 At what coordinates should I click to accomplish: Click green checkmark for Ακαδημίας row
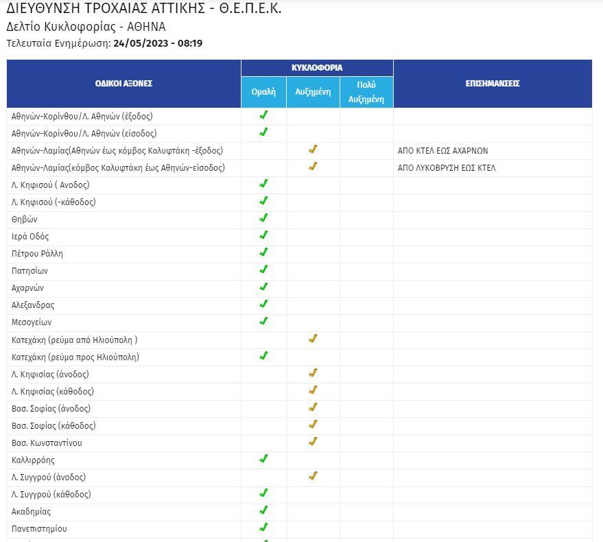pyautogui.click(x=263, y=510)
